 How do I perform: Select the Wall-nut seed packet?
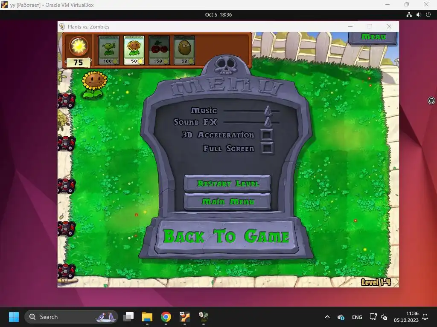click(184, 50)
